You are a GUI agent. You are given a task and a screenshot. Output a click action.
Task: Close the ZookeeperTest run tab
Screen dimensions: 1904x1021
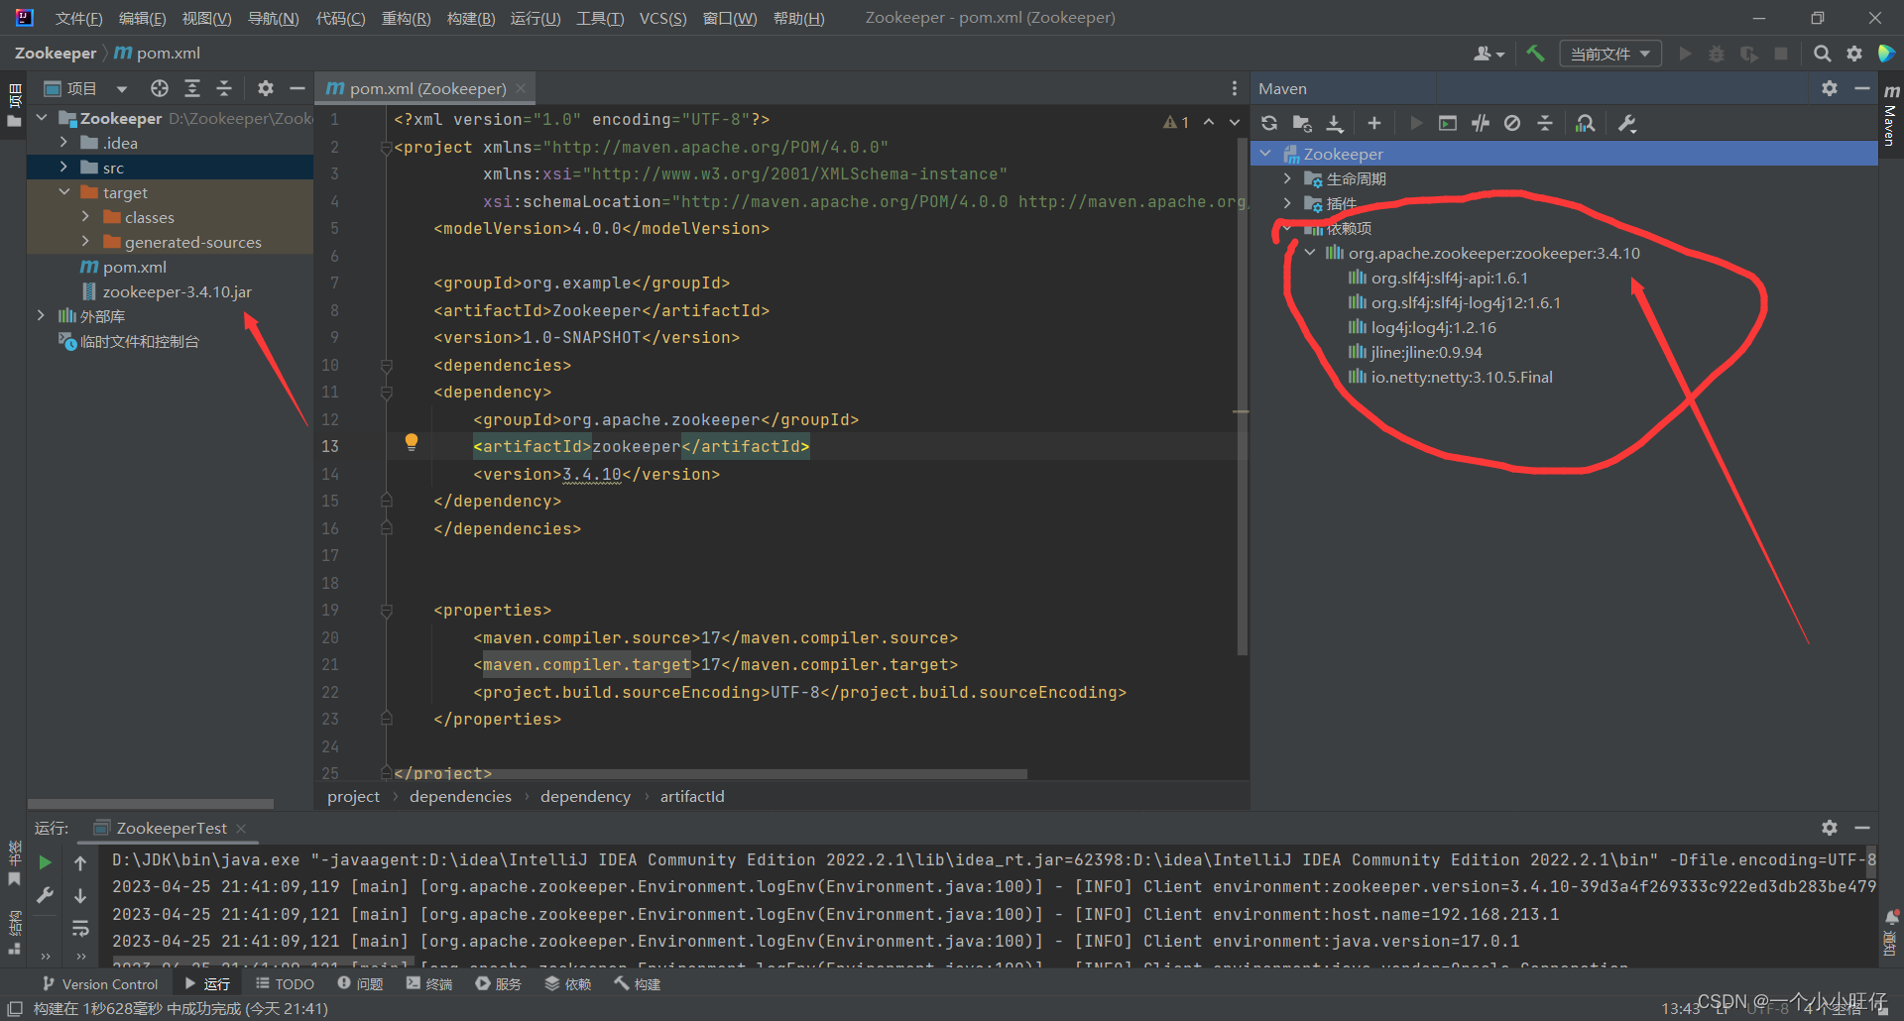pos(241,828)
